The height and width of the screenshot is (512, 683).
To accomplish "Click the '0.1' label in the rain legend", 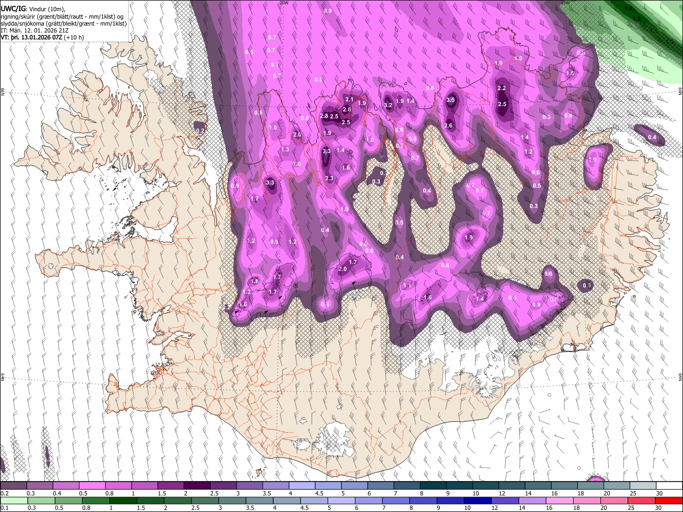I will (x=4, y=508).
